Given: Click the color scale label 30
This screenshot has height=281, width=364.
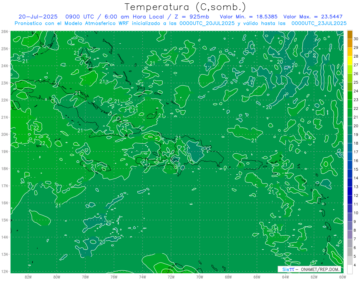Looking at the screenshot, I should (356, 39).
